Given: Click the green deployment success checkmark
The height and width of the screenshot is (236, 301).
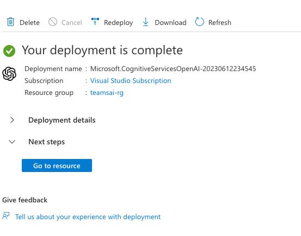Looking at the screenshot, I should click(9, 51).
